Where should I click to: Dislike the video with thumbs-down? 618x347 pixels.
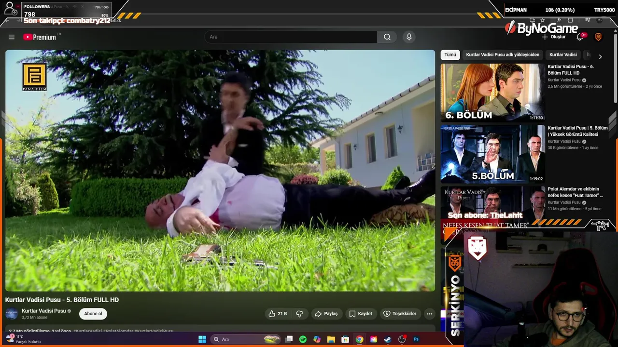tap(299, 314)
